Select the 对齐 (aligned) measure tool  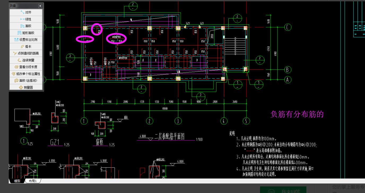[x=26, y=12]
